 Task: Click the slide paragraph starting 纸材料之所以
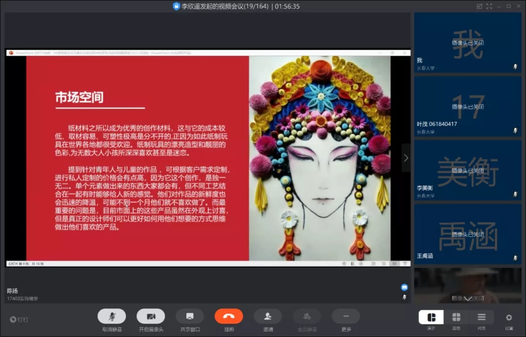[141, 141]
